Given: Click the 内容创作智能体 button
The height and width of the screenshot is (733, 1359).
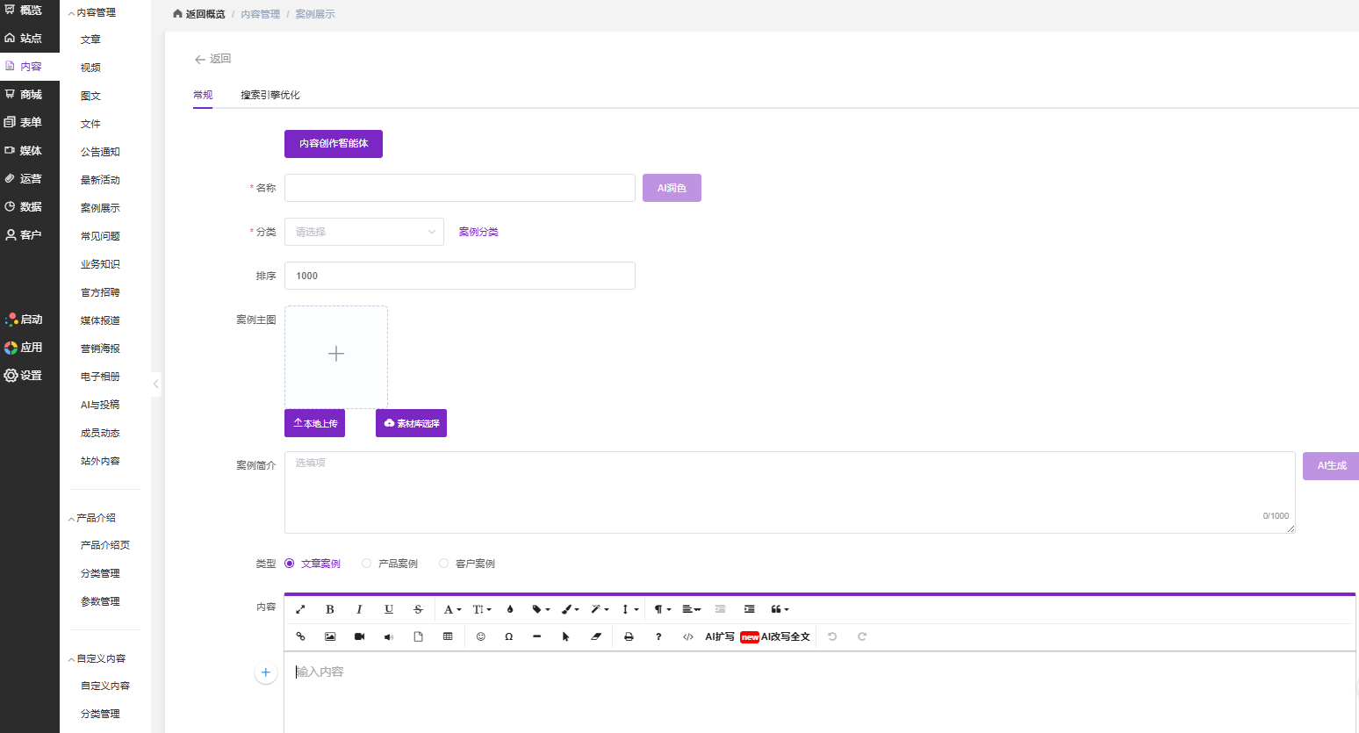Looking at the screenshot, I should (x=334, y=144).
